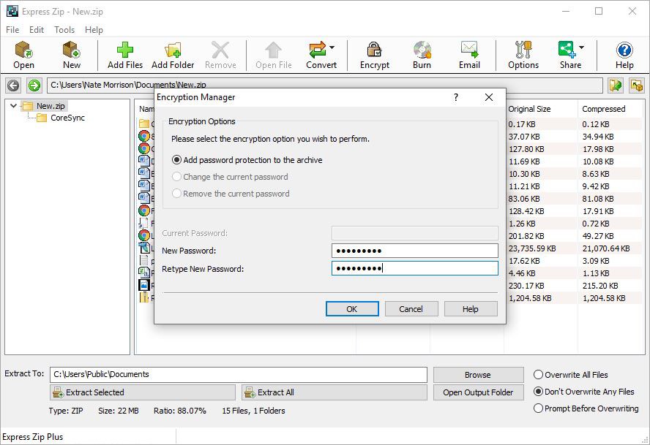The width and height of the screenshot is (650, 445).
Task: Click the Email toolbar icon
Action: coord(469,50)
